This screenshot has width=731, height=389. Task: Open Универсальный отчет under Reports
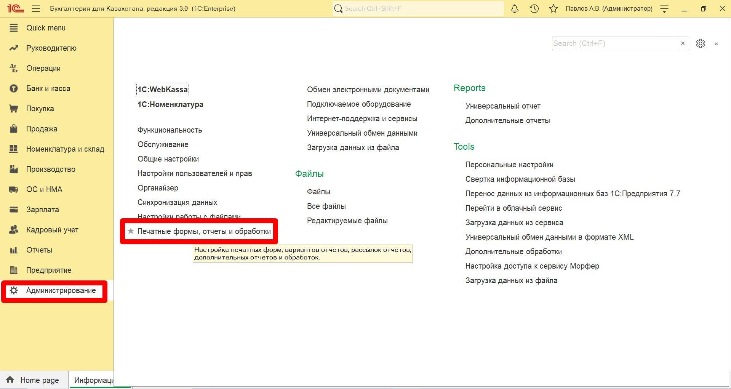pos(503,106)
